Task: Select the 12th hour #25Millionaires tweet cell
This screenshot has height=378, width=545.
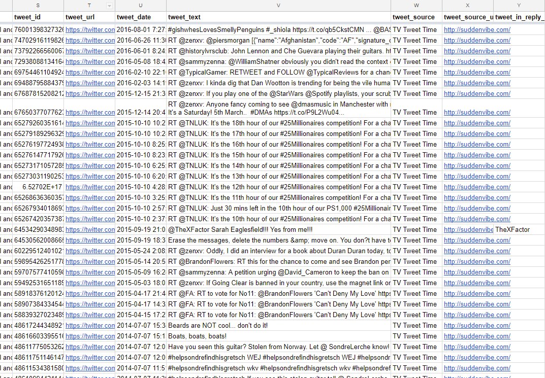Action: 278,187
